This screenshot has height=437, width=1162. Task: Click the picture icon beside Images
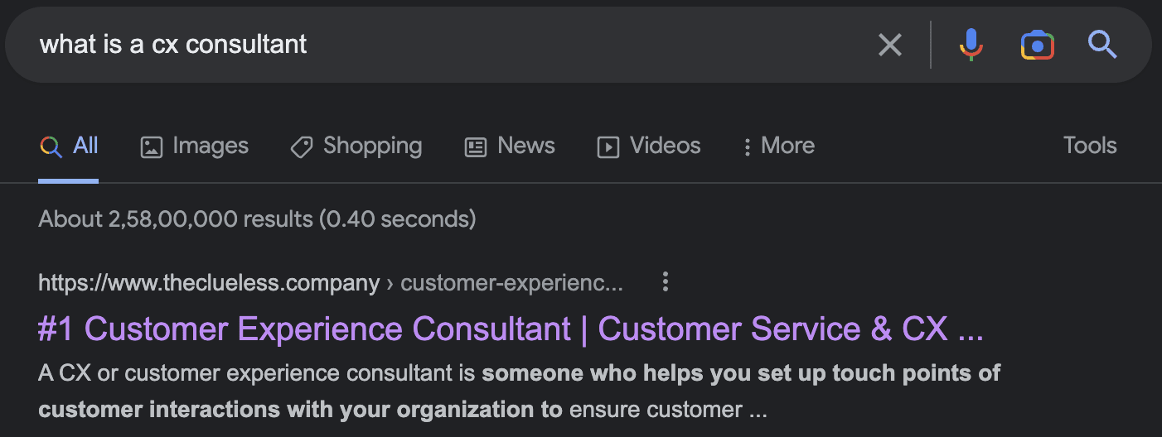tap(152, 147)
